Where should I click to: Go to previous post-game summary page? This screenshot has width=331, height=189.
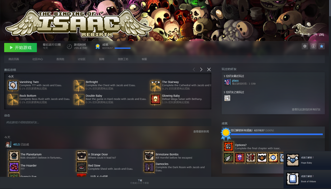click(x=194, y=70)
